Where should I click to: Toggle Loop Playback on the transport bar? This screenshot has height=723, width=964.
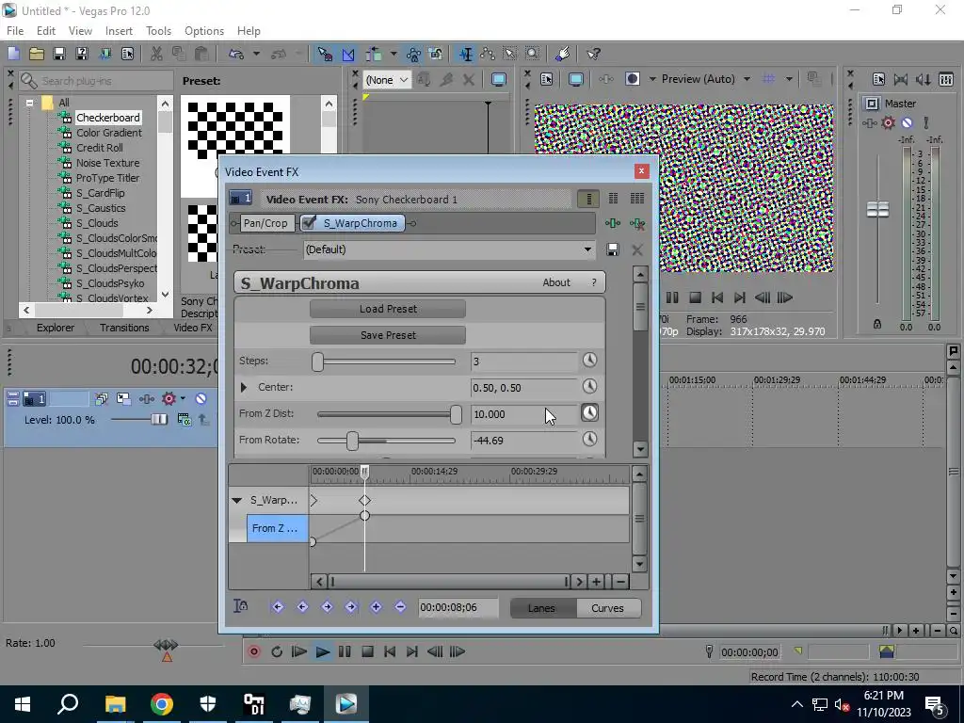277,651
